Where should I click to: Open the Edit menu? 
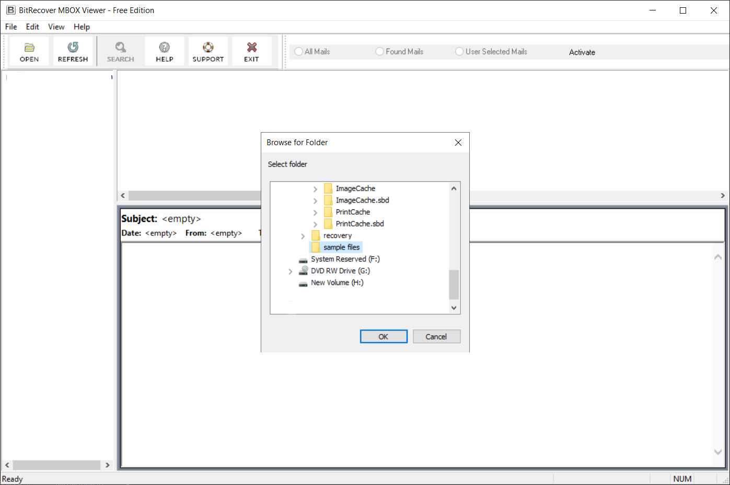(x=32, y=27)
